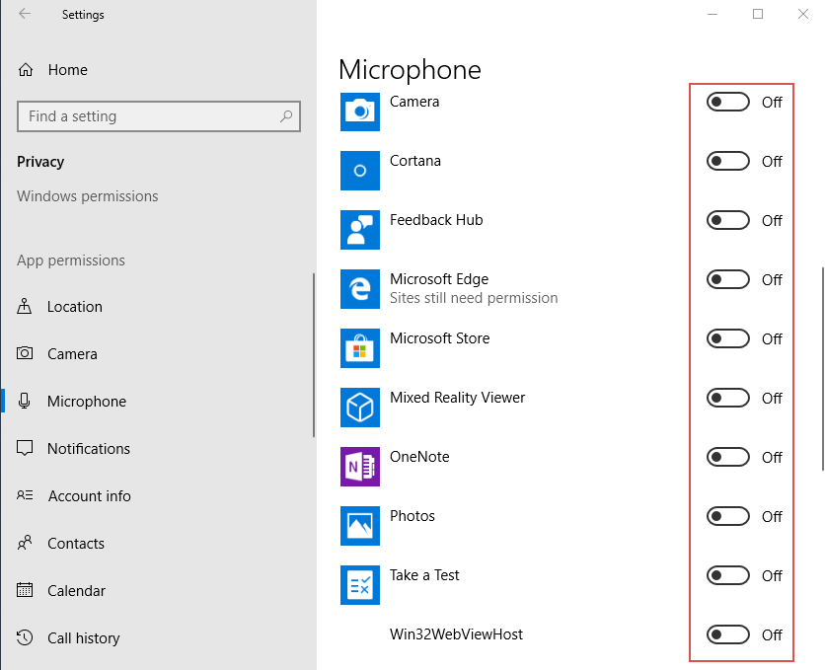Open the Calendar privacy page
Image resolution: width=825 pixels, height=670 pixels.
[158, 591]
